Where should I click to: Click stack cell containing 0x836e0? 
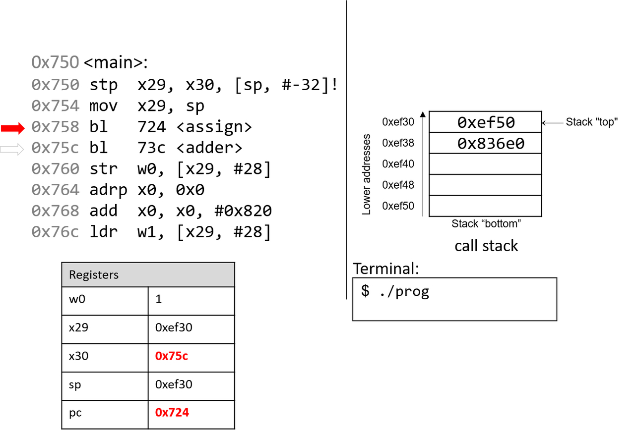point(485,143)
